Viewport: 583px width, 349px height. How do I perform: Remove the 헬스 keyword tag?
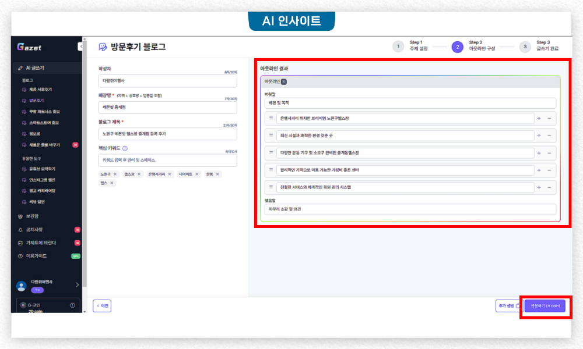111,183
